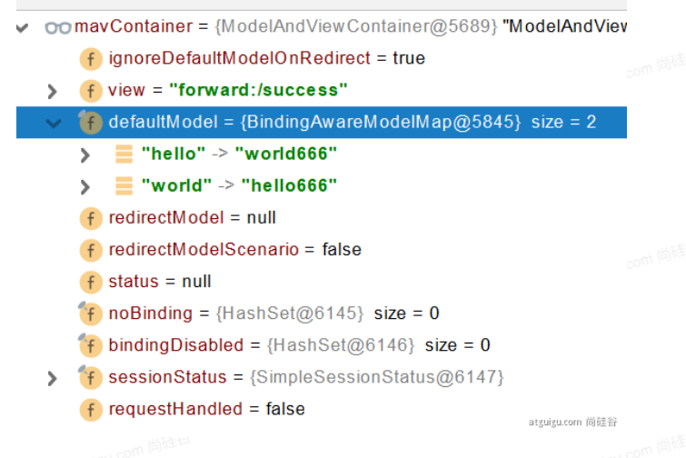Screen dimensions: 686x458
Task: Click map entry icon for "world" key
Action: coord(124,186)
